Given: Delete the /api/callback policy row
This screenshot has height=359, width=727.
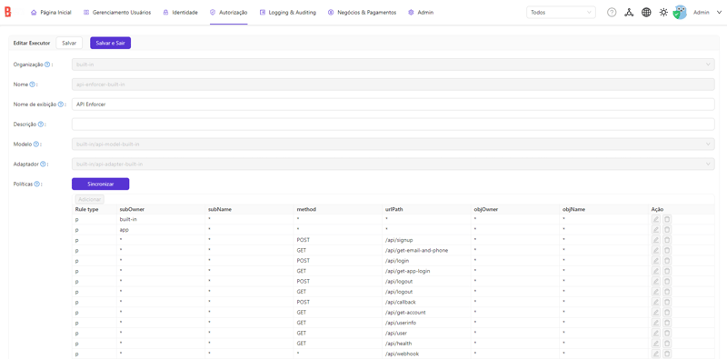Looking at the screenshot, I should click(x=667, y=302).
